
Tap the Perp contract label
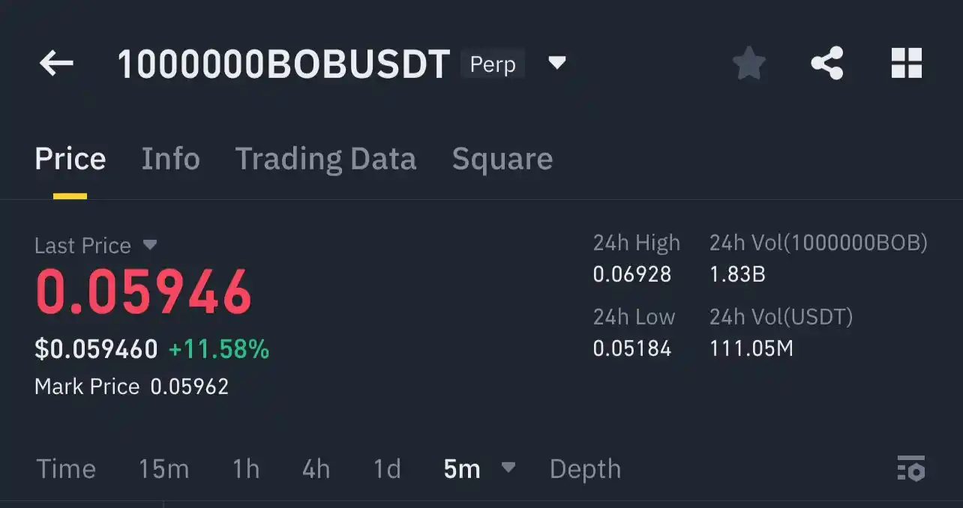coord(493,64)
